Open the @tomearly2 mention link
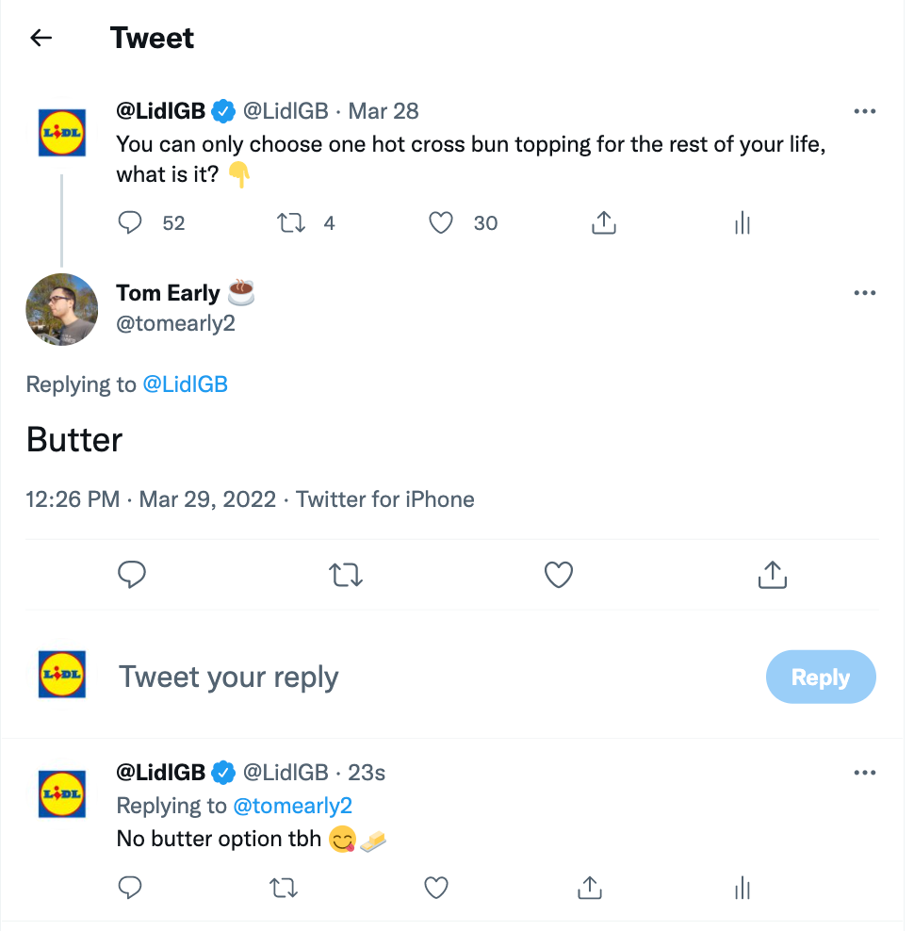This screenshot has width=914, height=931. pos(293,806)
